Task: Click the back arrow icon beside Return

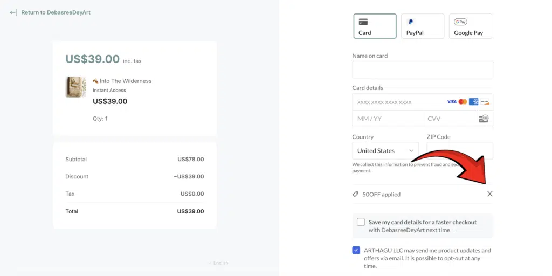Action: [x=13, y=13]
